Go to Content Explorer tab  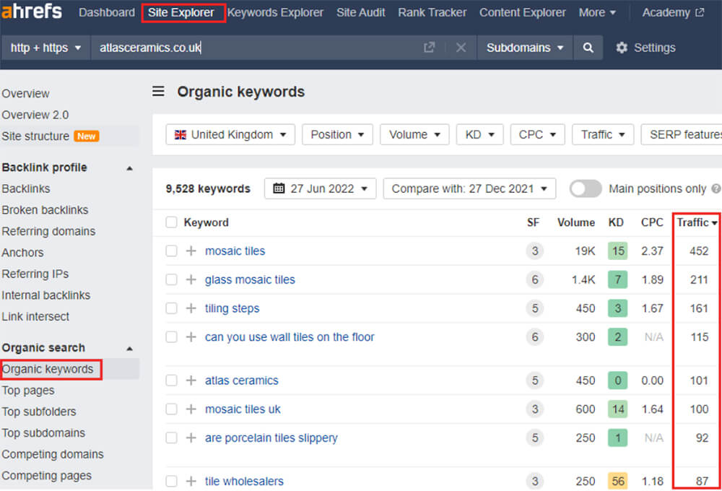click(523, 12)
